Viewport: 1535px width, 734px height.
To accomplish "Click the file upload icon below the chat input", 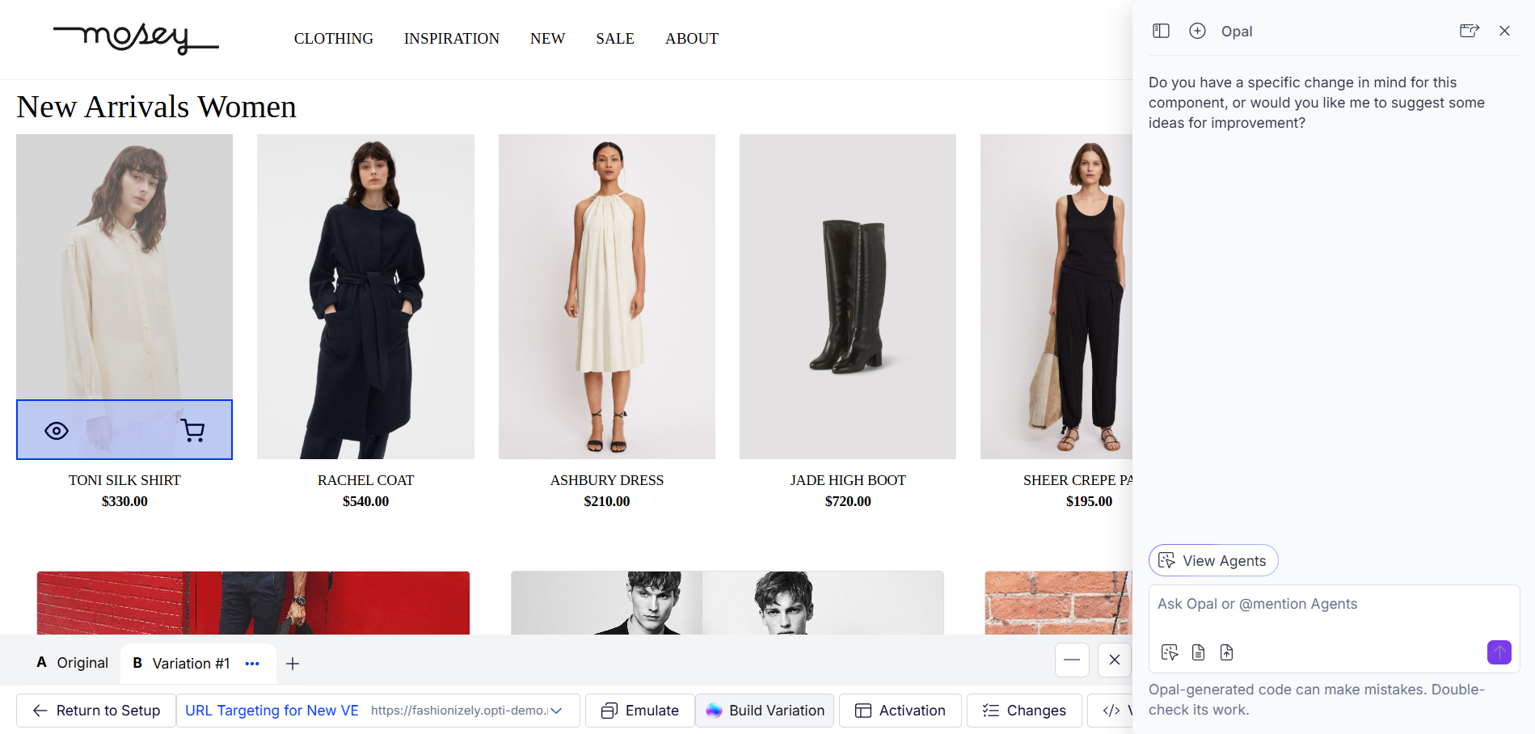I will tap(1226, 652).
